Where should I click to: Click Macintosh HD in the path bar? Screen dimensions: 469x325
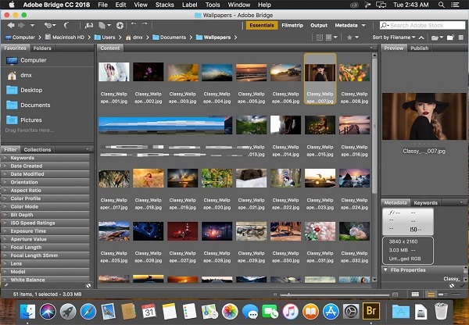tap(65, 37)
